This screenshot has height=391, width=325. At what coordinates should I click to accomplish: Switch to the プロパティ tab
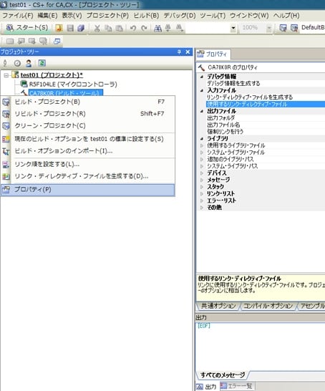[213, 54]
